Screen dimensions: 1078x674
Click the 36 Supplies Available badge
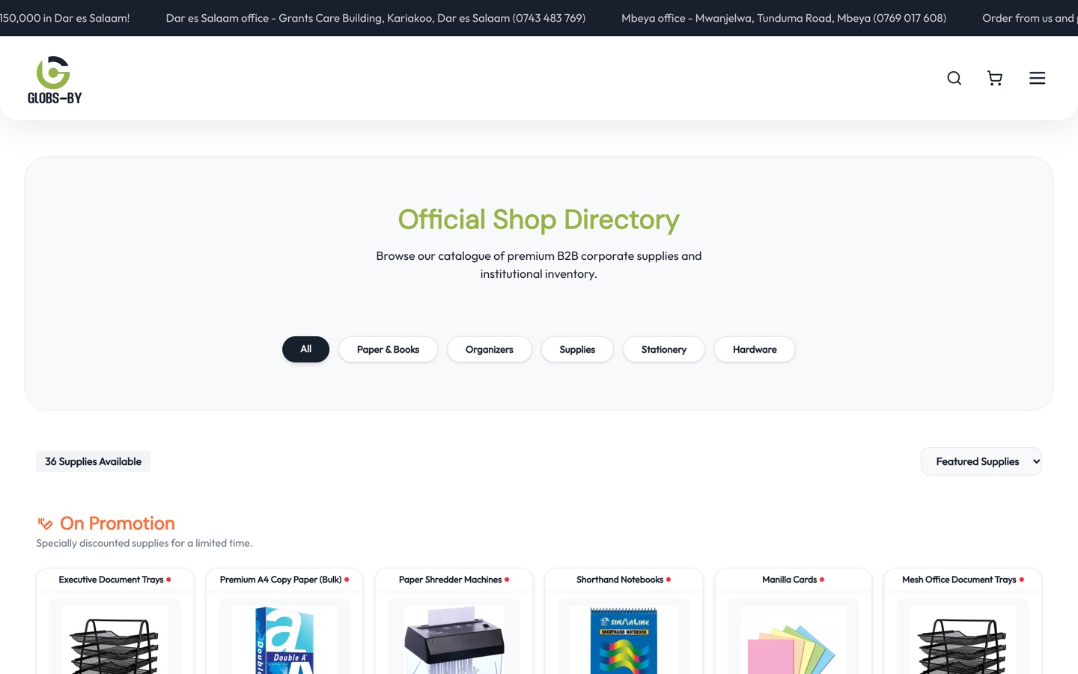pyautogui.click(x=93, y=461)
